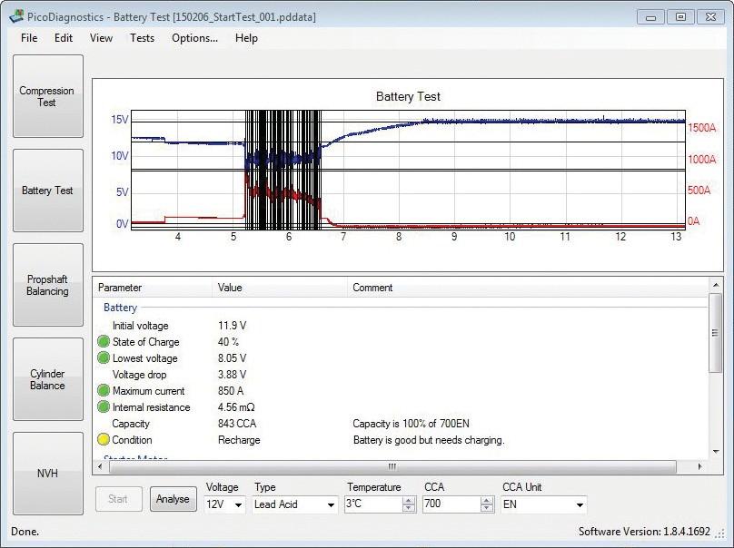Click the 1500A current axis label

coord(701,128)
